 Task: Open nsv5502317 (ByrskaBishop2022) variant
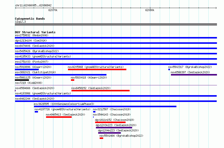click(x=190, y=67)
